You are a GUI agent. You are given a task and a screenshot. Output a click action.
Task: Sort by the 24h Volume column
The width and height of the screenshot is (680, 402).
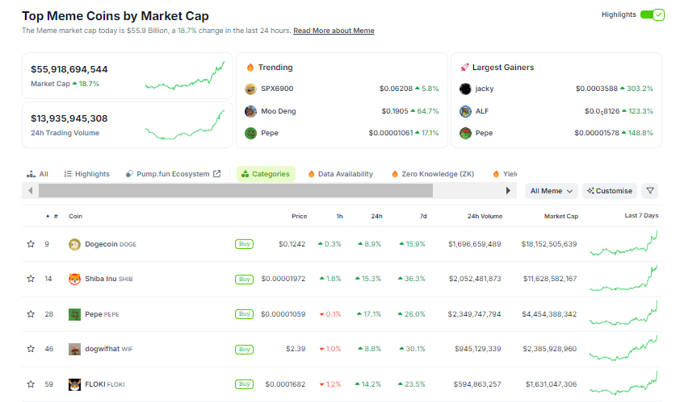(485, 216)
